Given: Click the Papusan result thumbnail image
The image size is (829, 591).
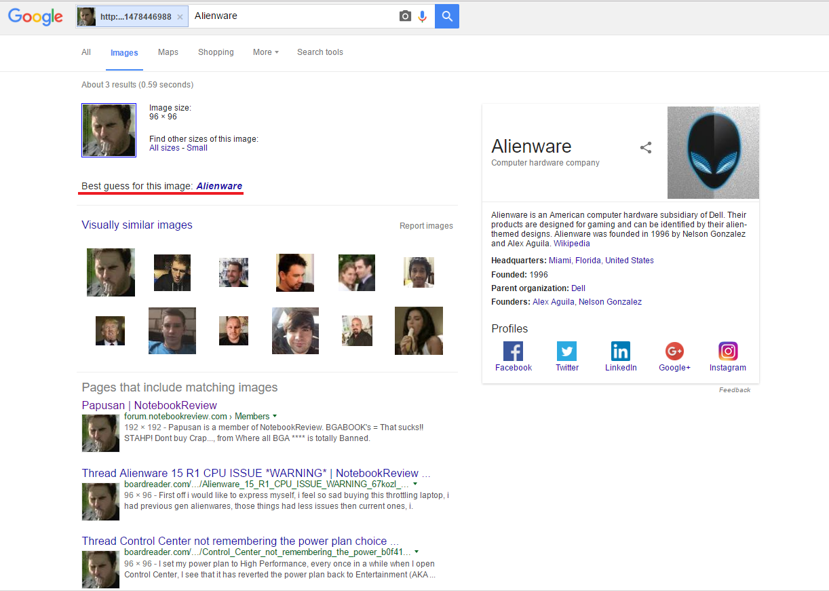Looking at the screenshot, I should [x=100, y=433].
